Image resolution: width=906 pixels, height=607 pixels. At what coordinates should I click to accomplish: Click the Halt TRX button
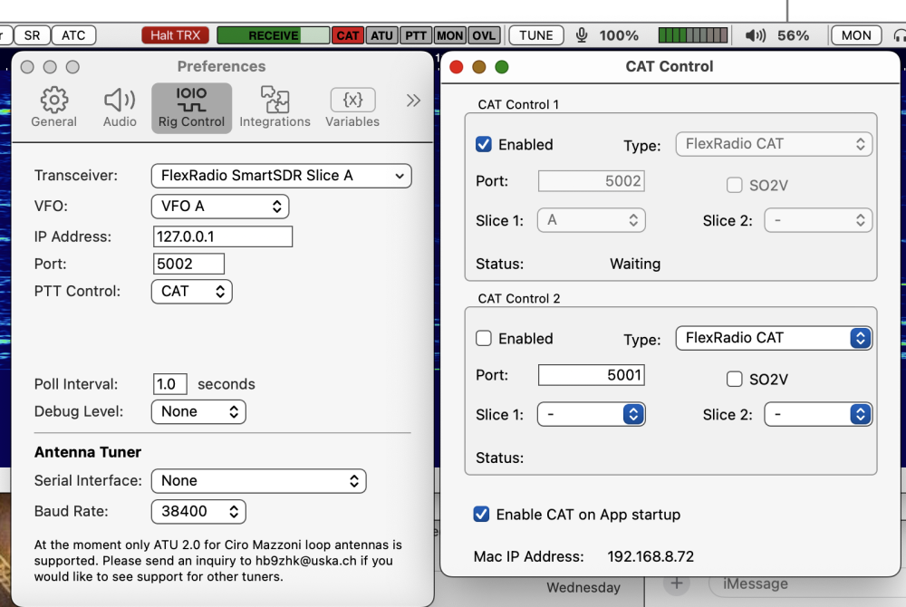[x=175, y=35]
